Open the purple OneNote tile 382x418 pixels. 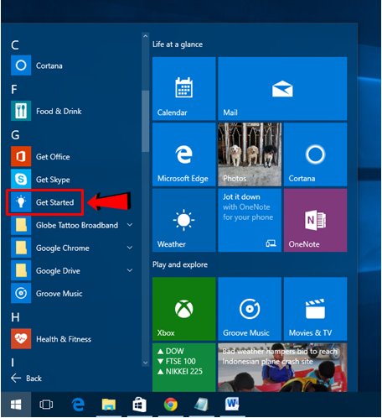point(316,220)
